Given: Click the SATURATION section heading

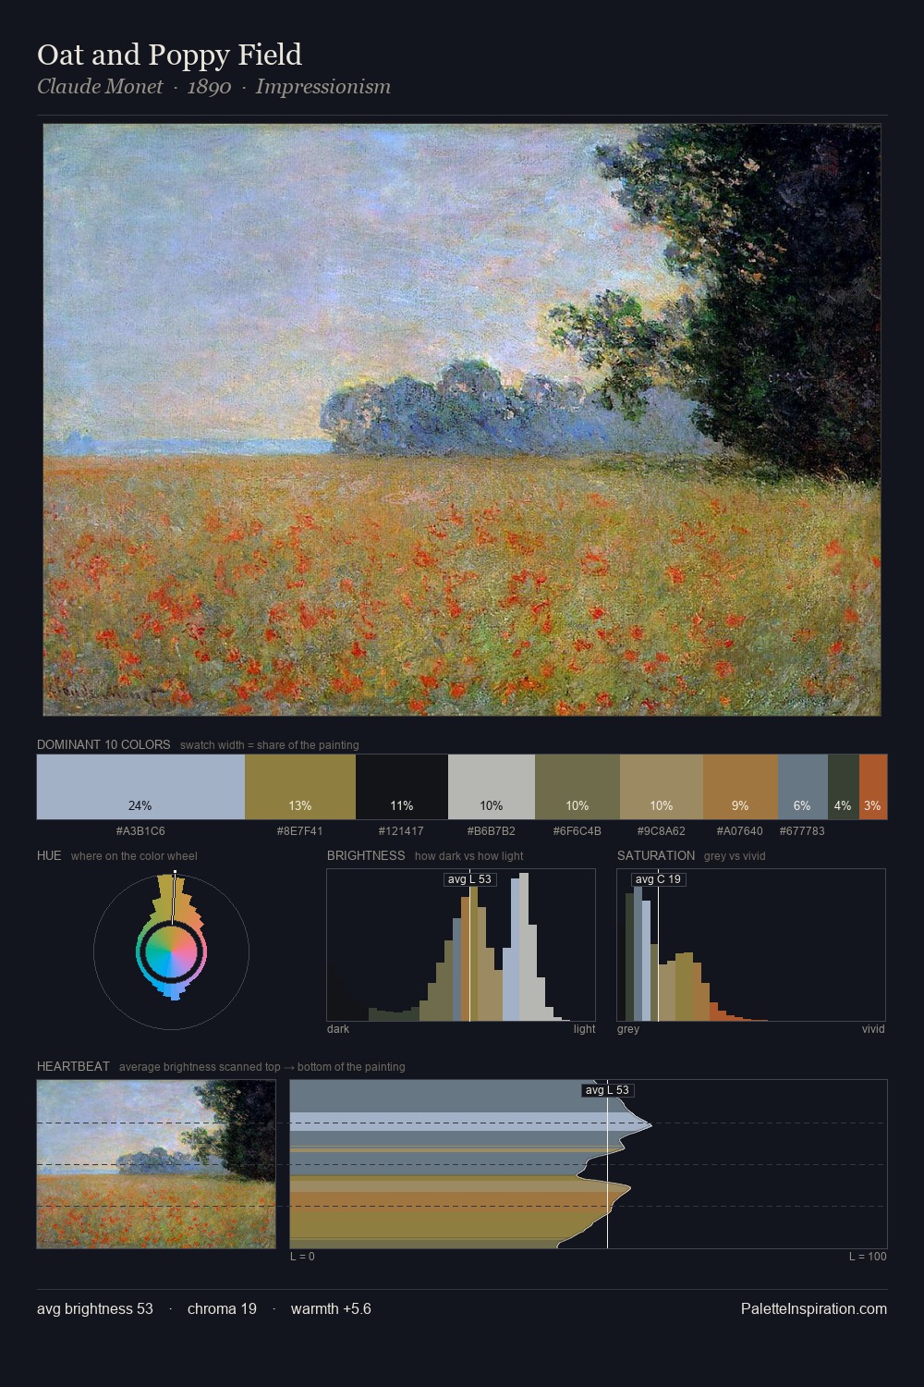Looking at the screenshot, I should [656, 855].
